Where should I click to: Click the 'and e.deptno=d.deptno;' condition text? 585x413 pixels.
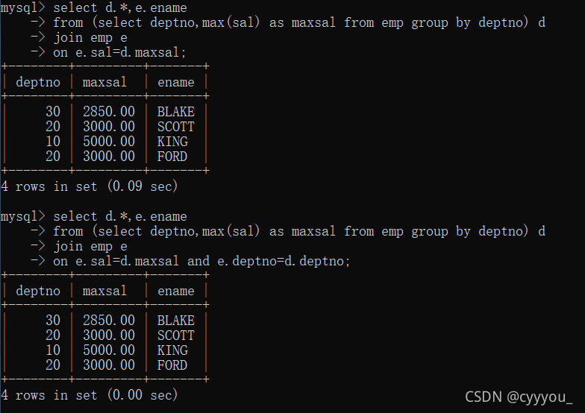269,261
